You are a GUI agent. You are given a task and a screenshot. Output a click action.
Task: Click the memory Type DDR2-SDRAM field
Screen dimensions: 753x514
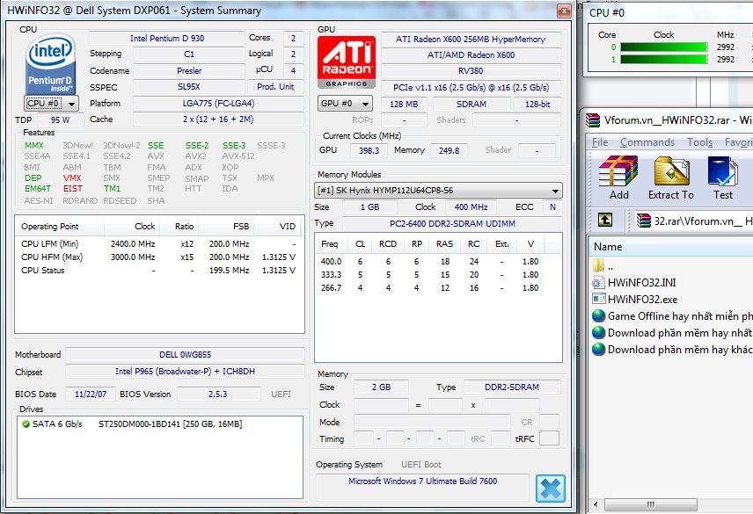(512, 387)
